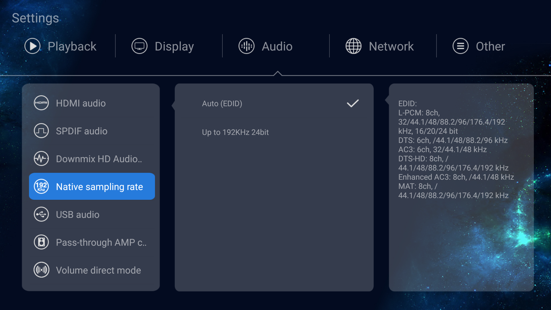551x310 pixels.
Task: Click the Settings title text
Action: pyautogui.click(x=35, y=18)
